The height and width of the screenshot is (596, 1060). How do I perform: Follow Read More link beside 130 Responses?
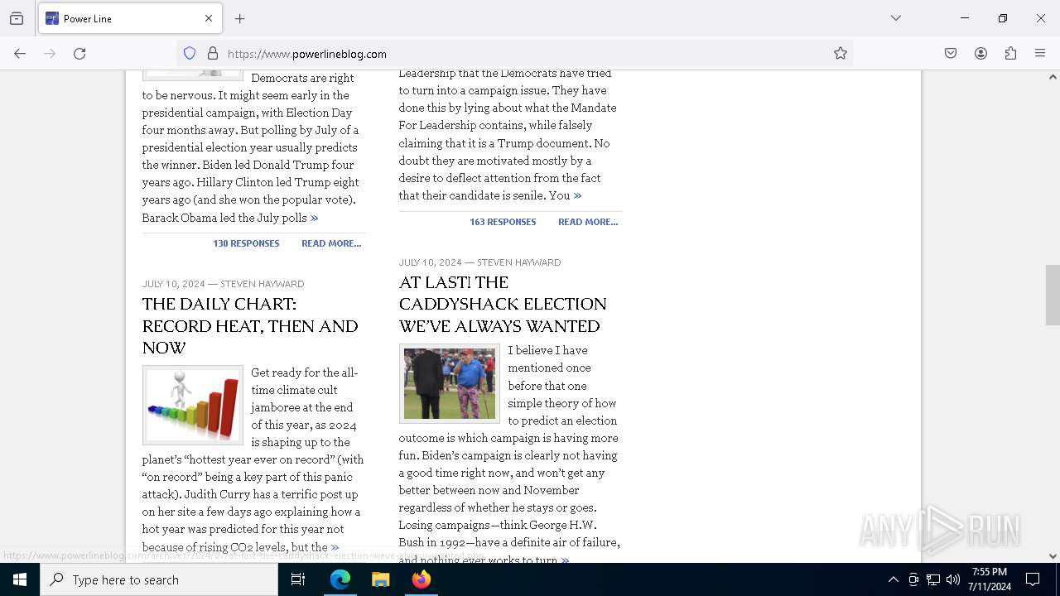[x=331, y=243]
